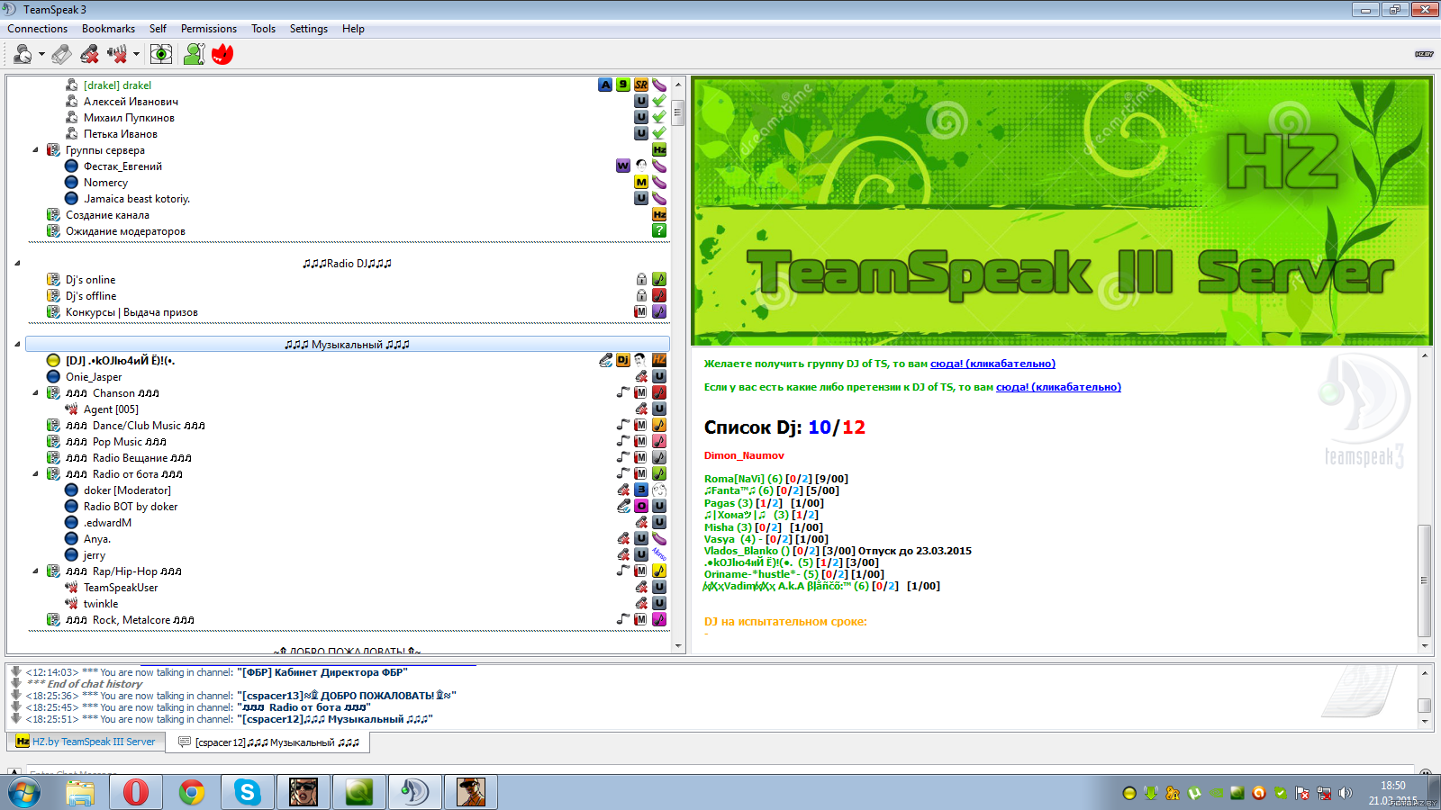
Task: Open the Self menu
Action: coord(158,29)
